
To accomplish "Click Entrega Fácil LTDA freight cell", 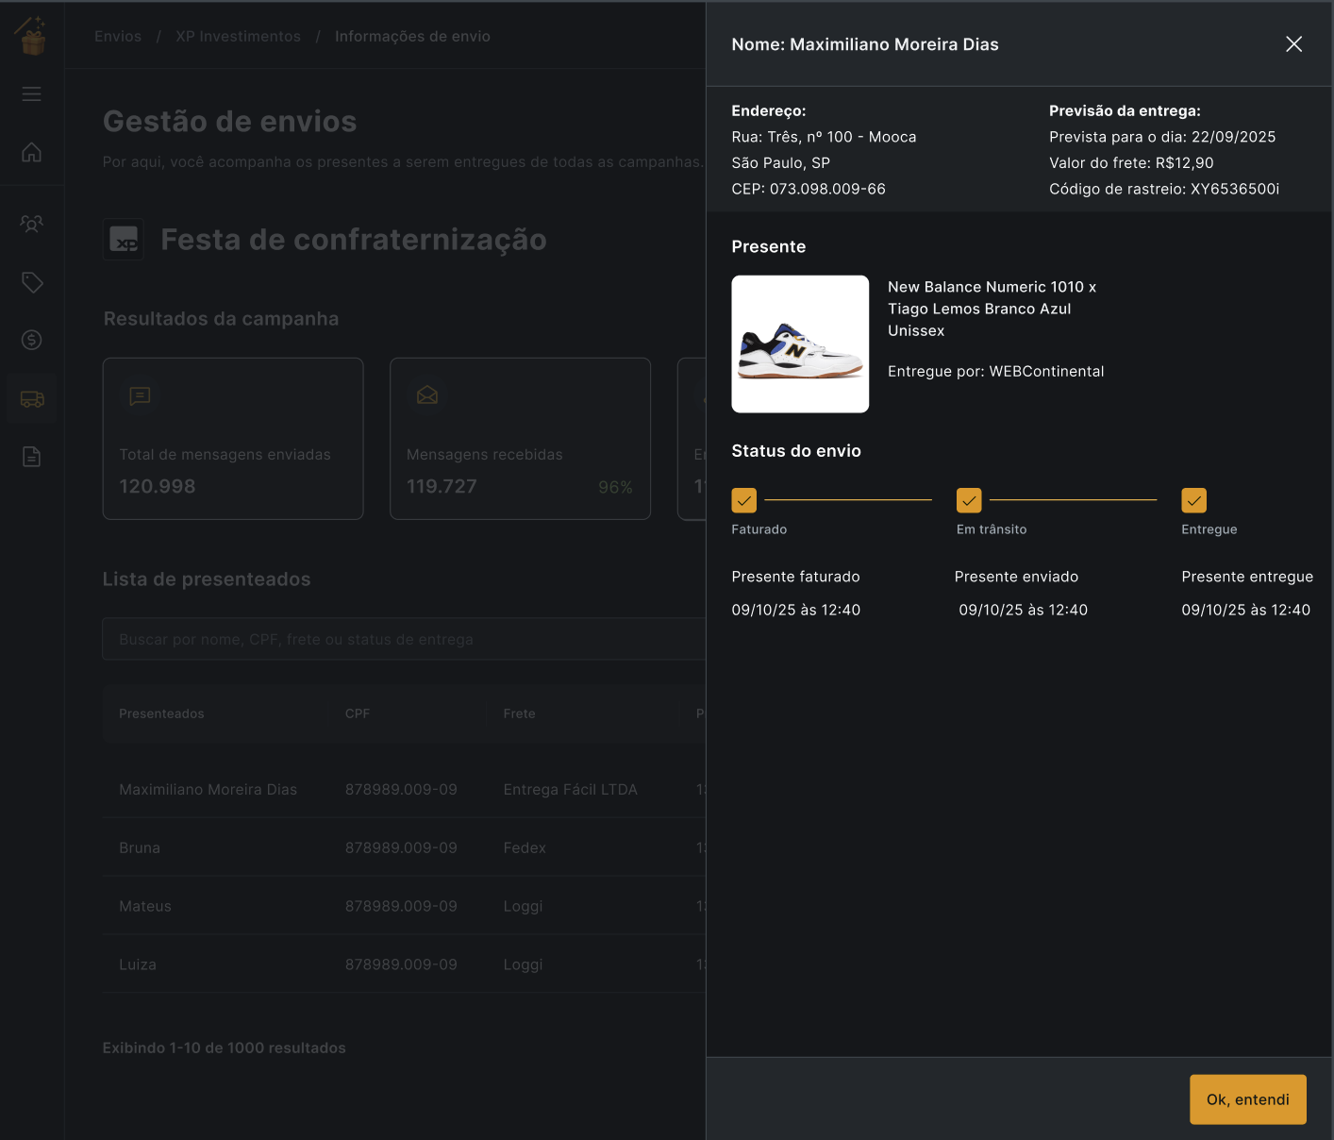I will point(570,789).
